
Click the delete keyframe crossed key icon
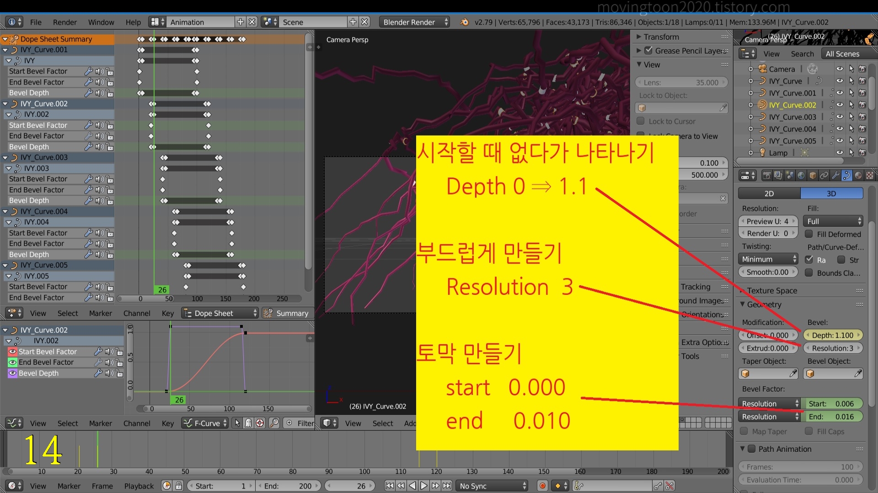point(669,486)
